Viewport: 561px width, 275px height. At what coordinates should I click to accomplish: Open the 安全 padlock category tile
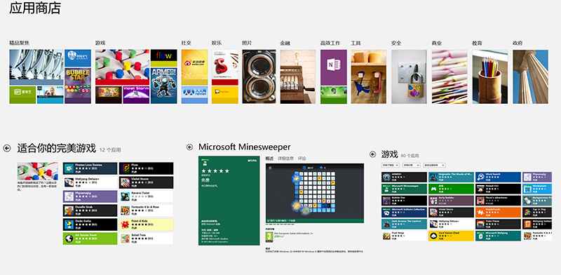click(409, 76)
